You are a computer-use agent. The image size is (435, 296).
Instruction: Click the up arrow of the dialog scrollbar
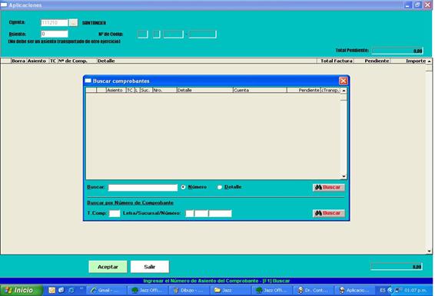[344, 90]
